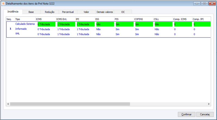Screen dimensions: 217x120
Task: Click green PIS 'Sim' cell in Calculado Sistema
Action: coord(125,24)
